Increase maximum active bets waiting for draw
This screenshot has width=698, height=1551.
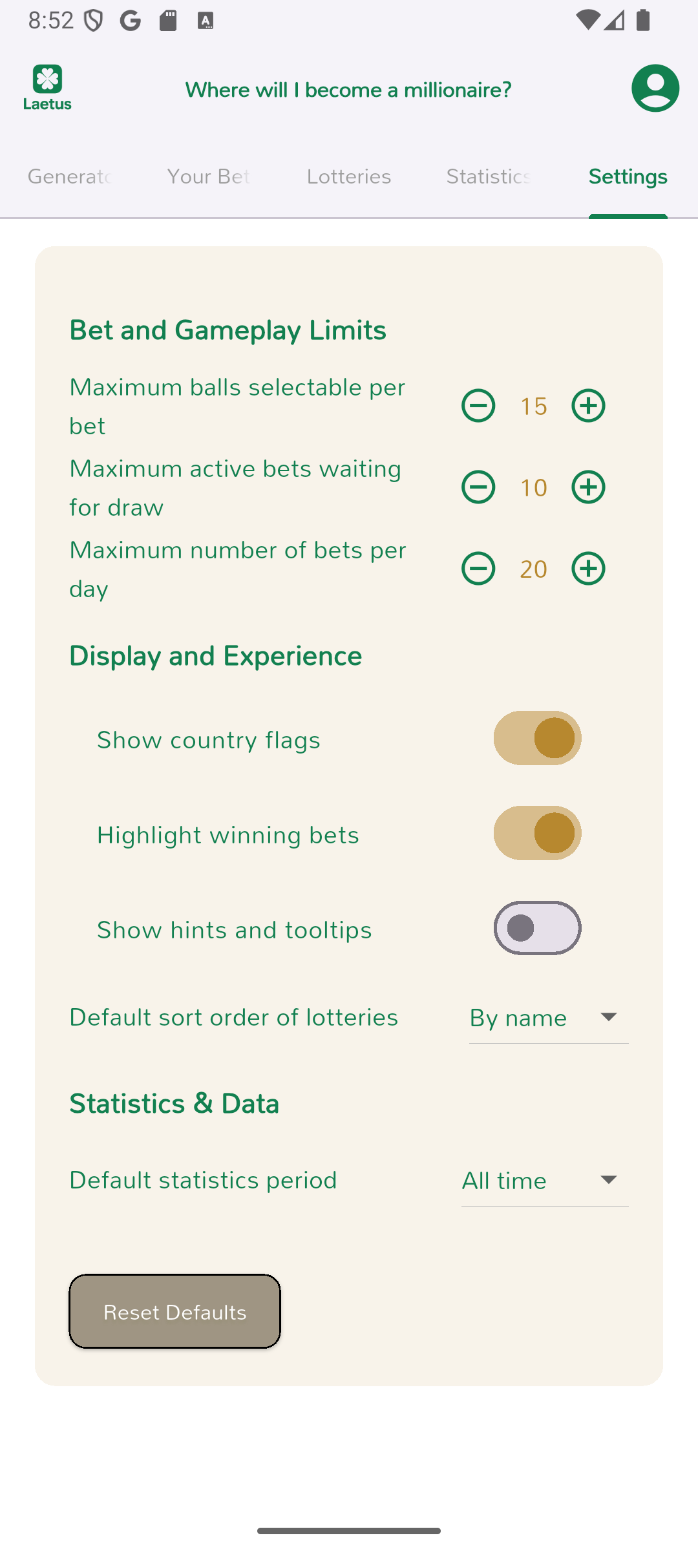coord(588,487)
